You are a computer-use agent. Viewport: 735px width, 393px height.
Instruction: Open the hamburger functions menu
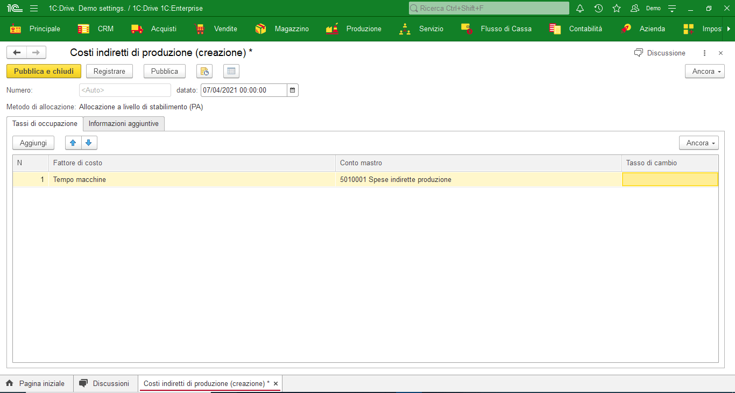[34, 9]
